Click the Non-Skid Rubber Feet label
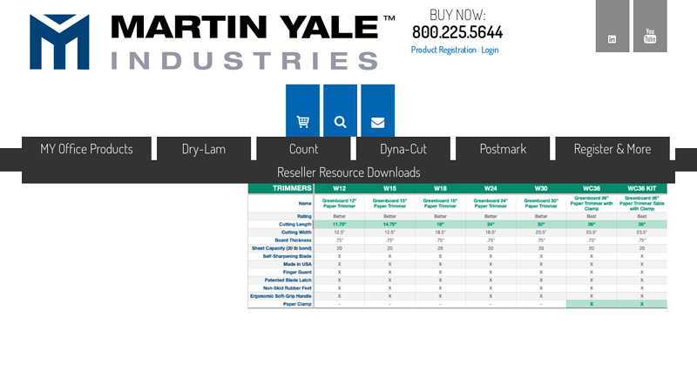The height and width of the screenshot is (392, 697). pyautogui.click(x=288, y=288)
